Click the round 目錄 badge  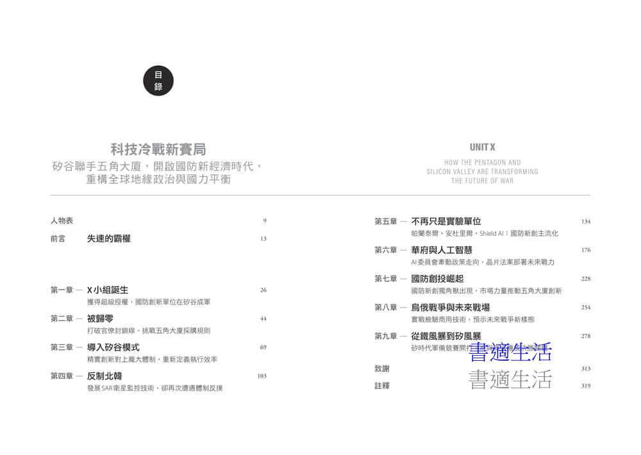[x=158, y=81]
